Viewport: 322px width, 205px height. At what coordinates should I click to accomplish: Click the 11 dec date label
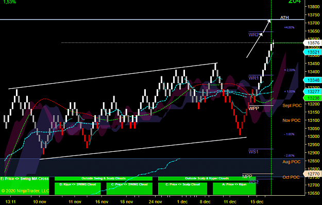pos(230,202)
